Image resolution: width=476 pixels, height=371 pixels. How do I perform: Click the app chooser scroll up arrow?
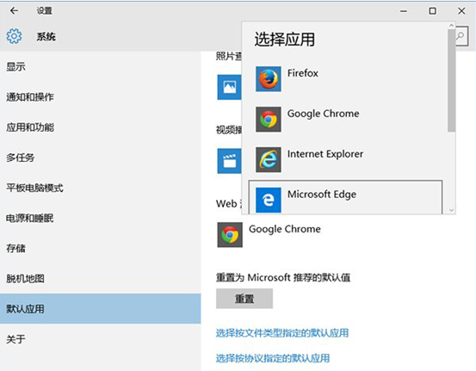pyautogui.click(x=451, y=26)
